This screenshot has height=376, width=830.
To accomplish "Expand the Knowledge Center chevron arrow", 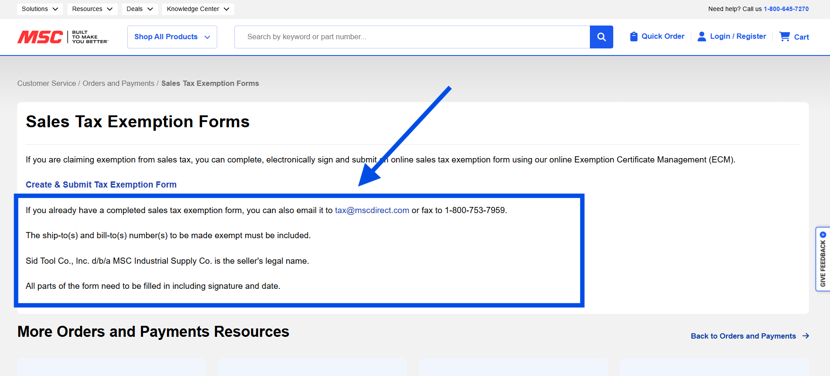I will [x=226, y=9].
